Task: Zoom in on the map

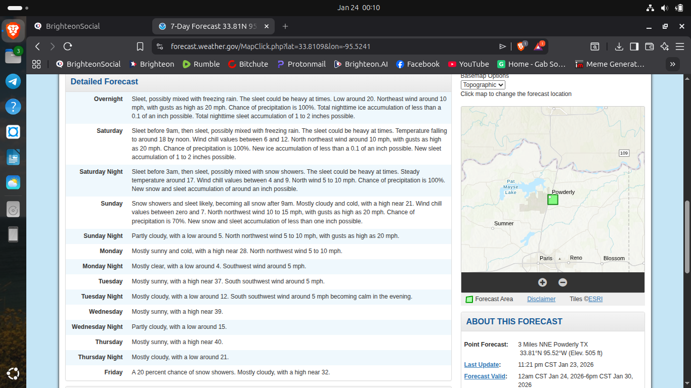Action: click(542, 282)
